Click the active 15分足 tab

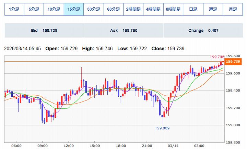click(74, 9)
